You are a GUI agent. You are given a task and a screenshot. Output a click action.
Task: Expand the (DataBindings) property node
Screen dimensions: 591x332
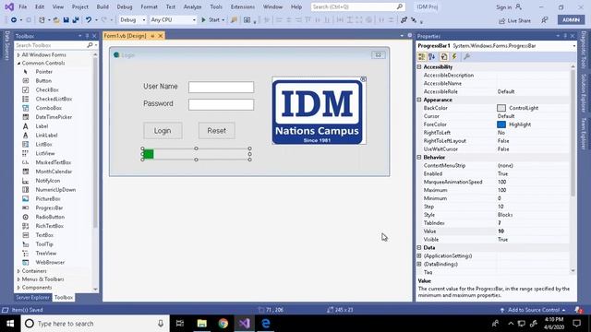(x=419, y=265)
